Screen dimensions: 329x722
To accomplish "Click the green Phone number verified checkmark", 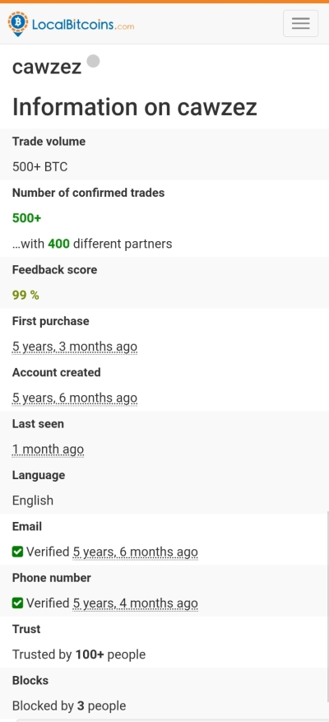I will (x=17, y=603).
